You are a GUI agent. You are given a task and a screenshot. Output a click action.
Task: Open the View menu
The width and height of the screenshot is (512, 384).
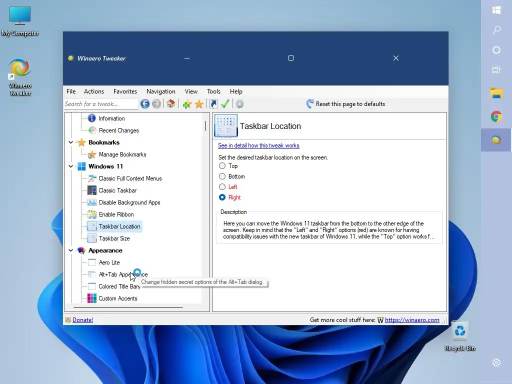point(191,91)
